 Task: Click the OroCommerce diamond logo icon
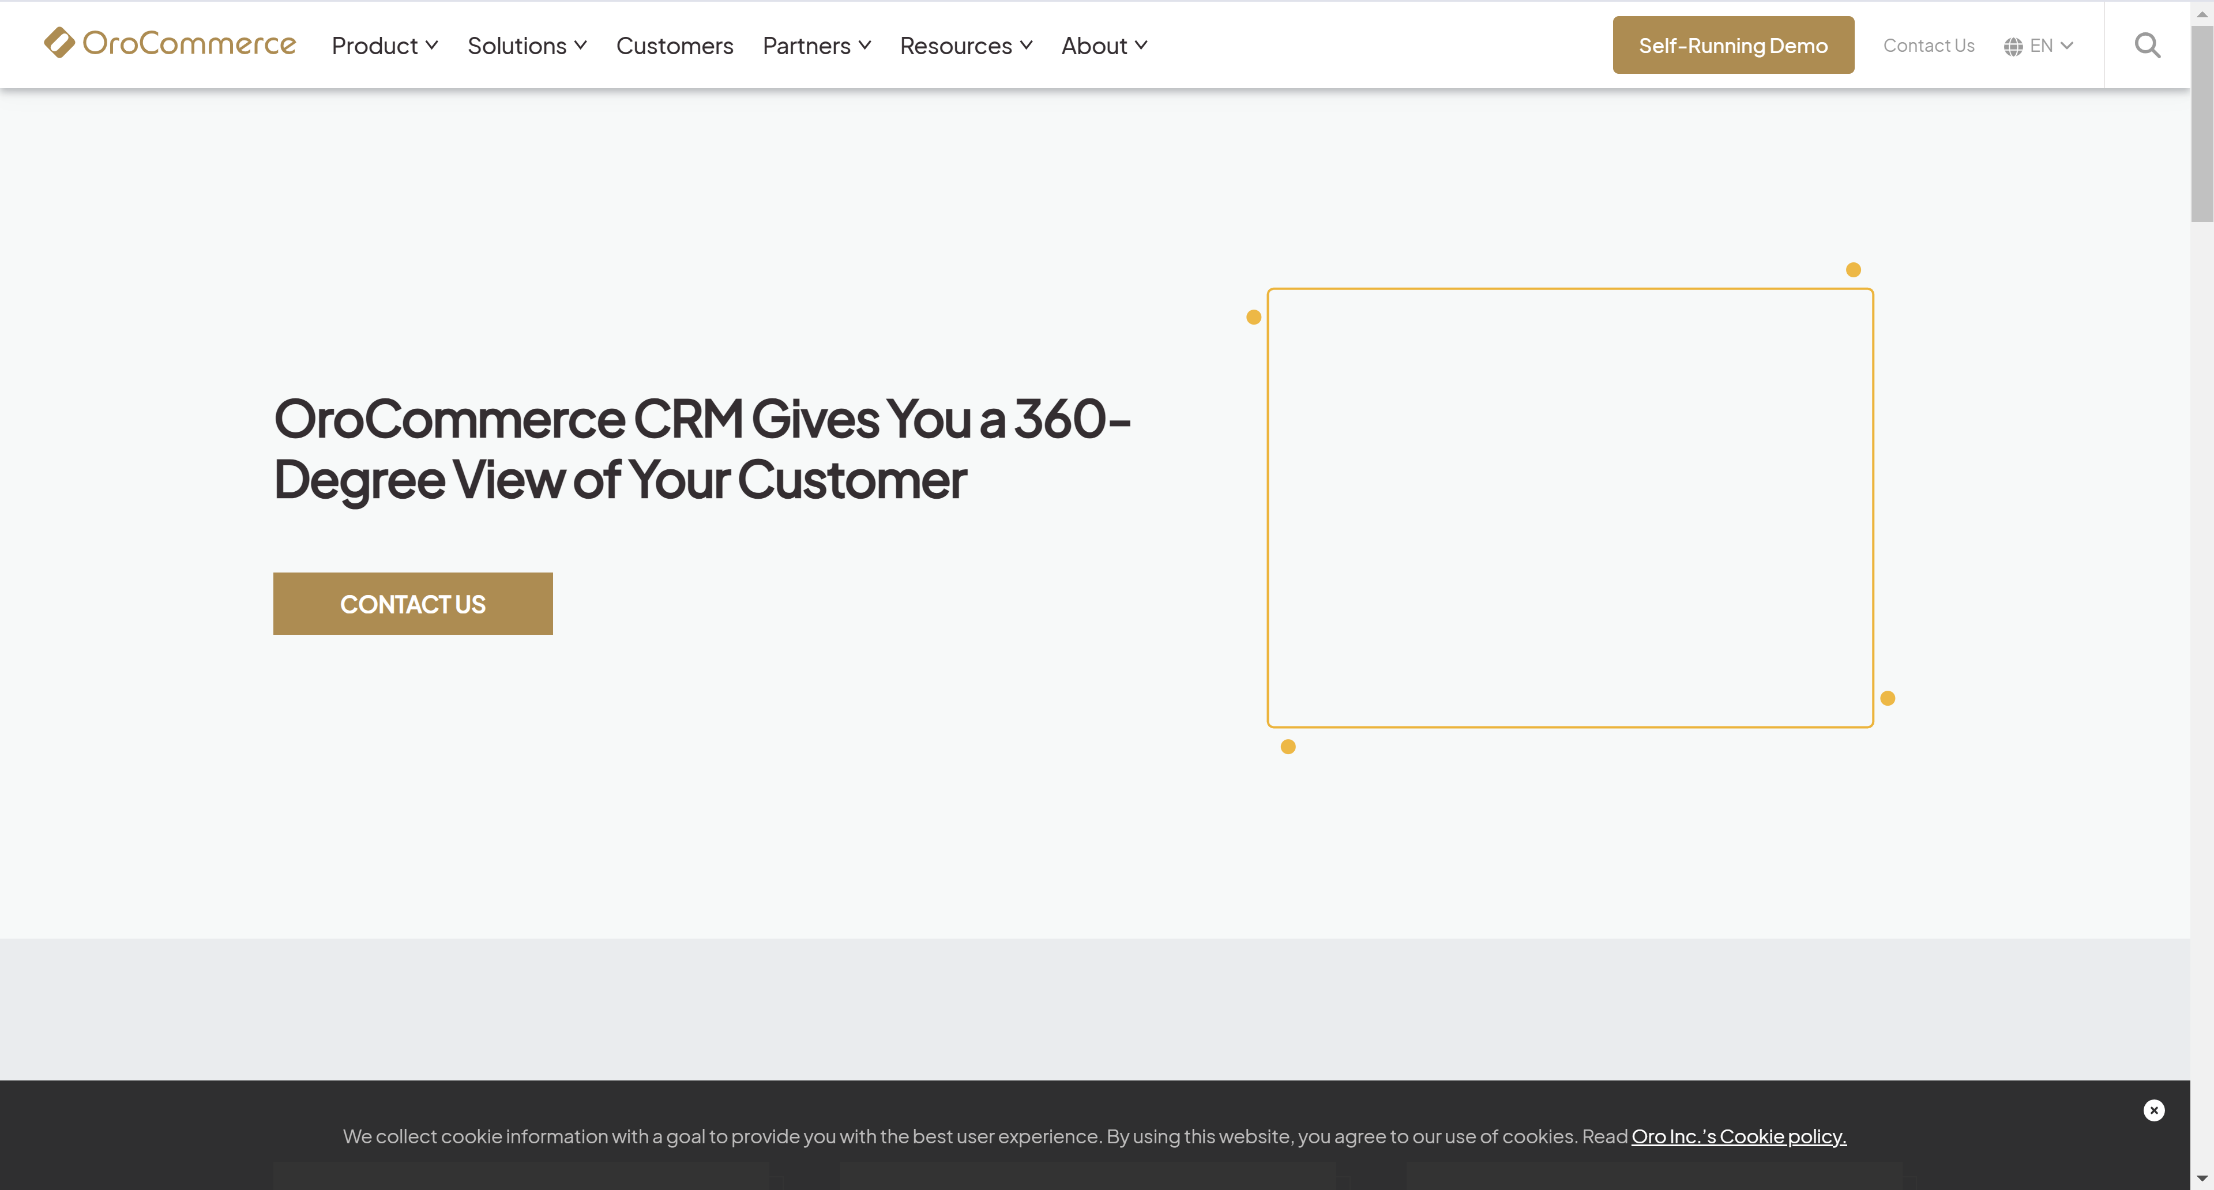[x=59, y=42]
